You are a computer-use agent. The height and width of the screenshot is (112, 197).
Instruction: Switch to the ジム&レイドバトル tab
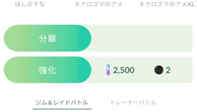pyautogui.click(x=62, y=102)
